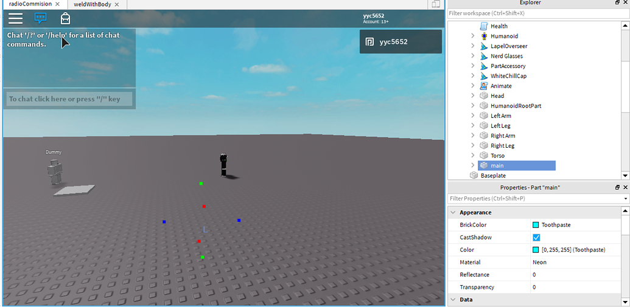Close the radioCommision tab
Viewport: 630px width, 307px height.
pos(57,4)
